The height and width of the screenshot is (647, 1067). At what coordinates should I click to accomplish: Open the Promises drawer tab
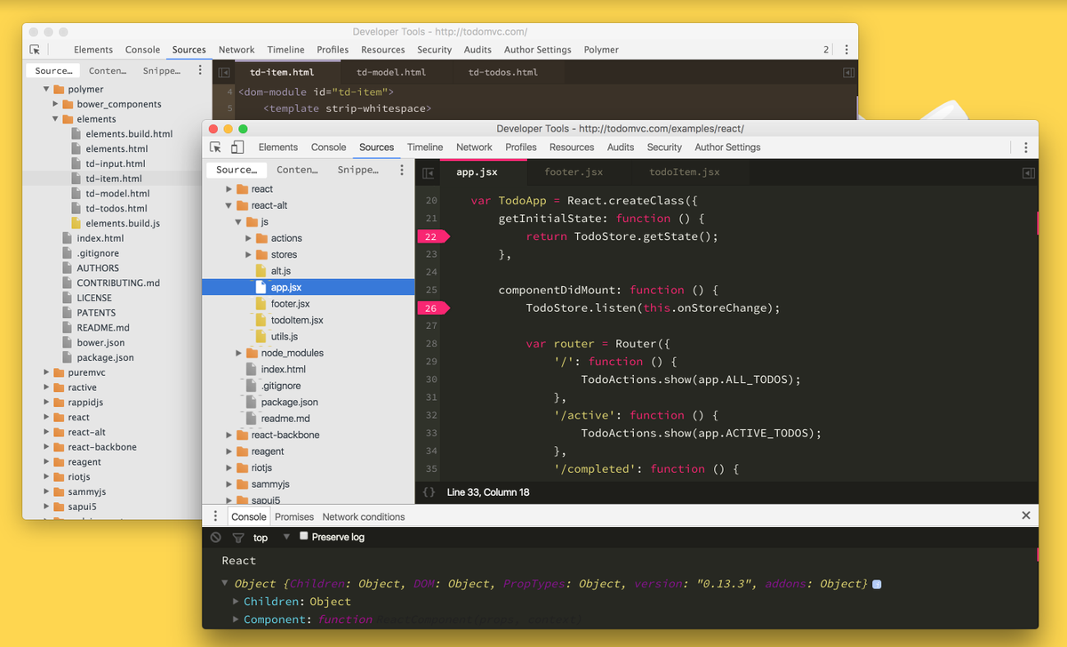tap(293, 516)
